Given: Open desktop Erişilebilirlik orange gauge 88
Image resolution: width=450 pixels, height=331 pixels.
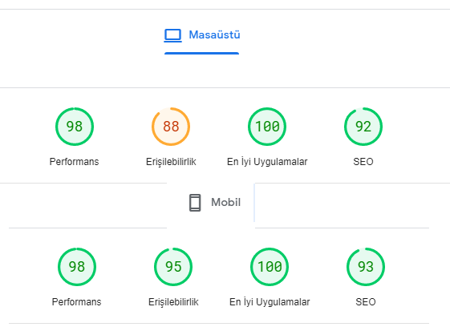Looking at the screenshot, I should click(x=171, y=127).
